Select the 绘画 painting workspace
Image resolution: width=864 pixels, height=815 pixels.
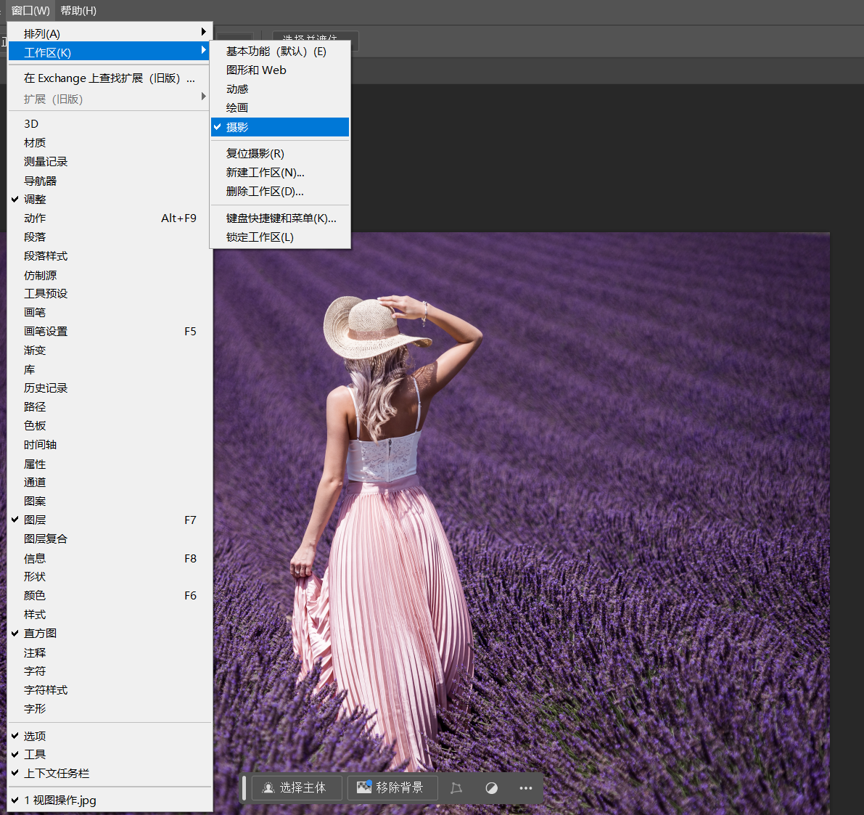237,108
